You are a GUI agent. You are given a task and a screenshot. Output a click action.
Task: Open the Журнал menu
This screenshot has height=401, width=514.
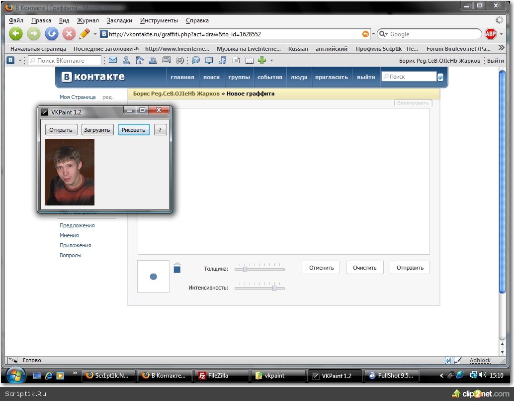coord(88,20)
